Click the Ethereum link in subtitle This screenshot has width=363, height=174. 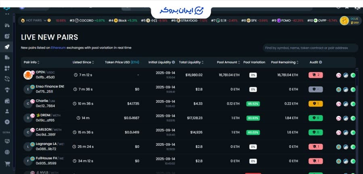tap(58, 48)
